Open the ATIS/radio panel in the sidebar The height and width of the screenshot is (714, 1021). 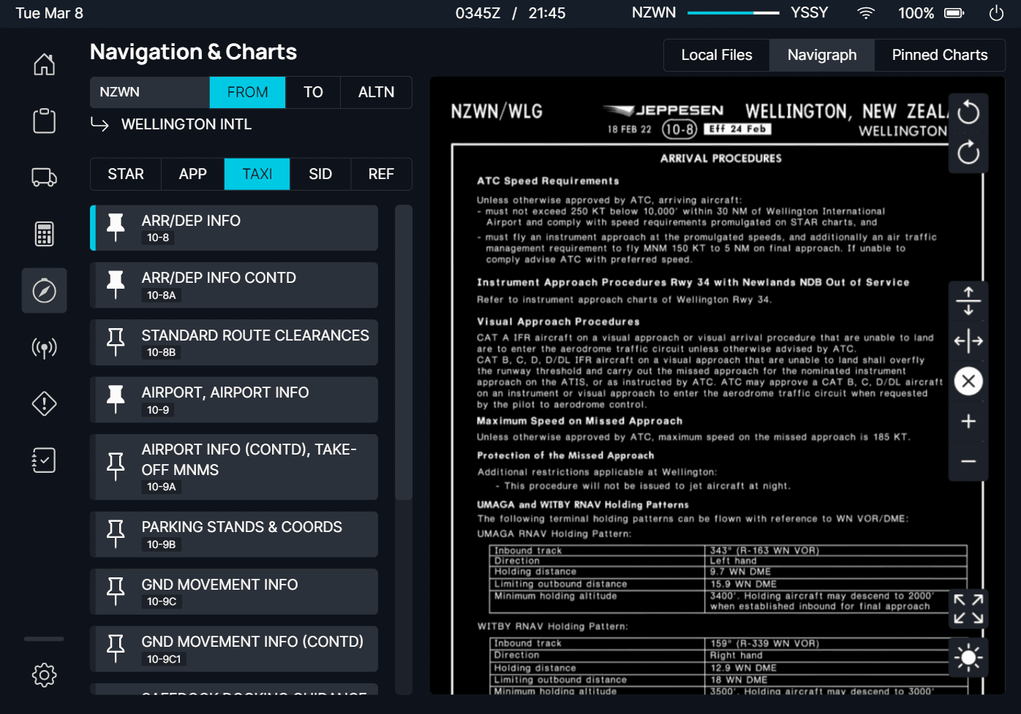pos(44,348)
